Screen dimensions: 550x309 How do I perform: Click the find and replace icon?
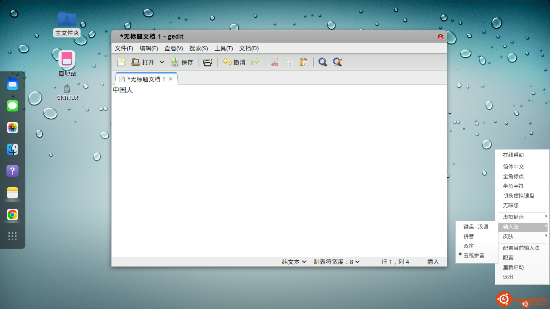click(337, 62)
